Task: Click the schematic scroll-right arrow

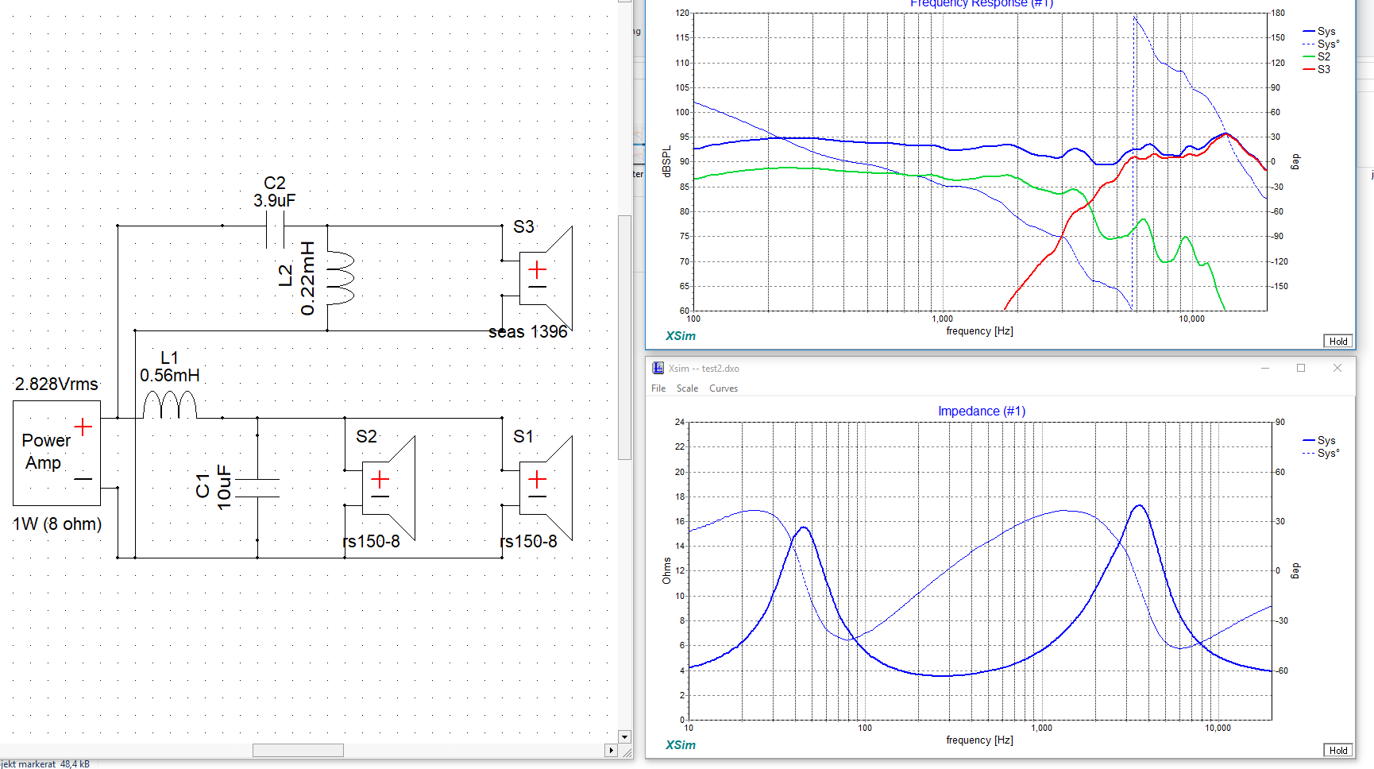Action: click(x=611, y=750)
